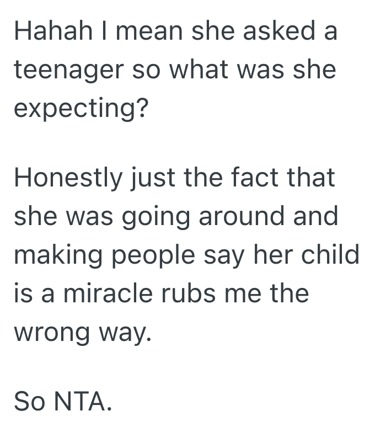The image size is (375, 427).
Task: Click the word "way."
Action: coord(124,332)
